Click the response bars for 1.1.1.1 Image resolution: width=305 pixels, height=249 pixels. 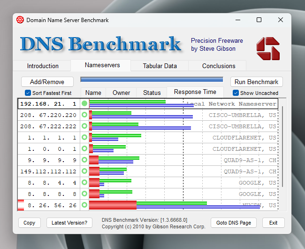[115, 137]
